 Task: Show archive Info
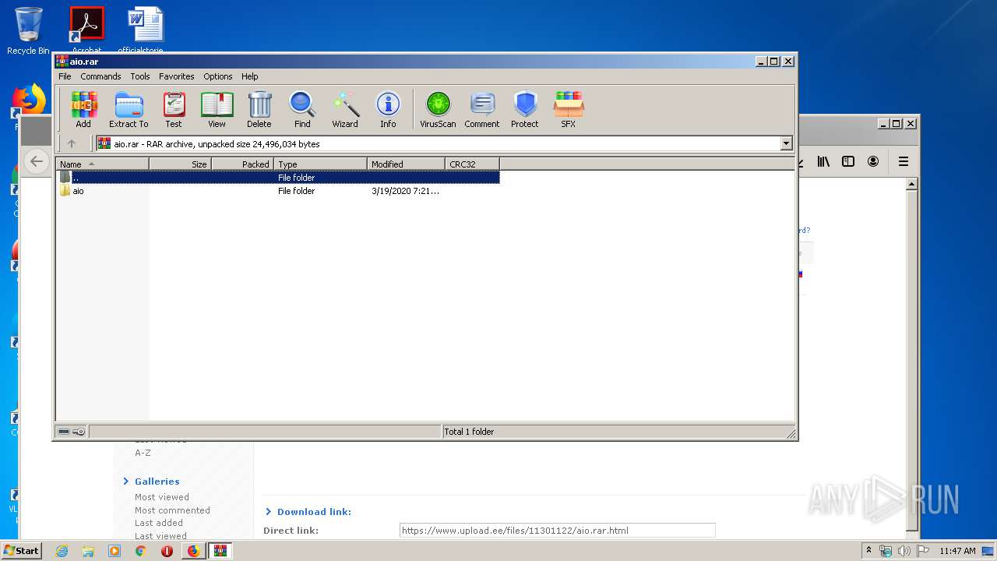point(388,110)
